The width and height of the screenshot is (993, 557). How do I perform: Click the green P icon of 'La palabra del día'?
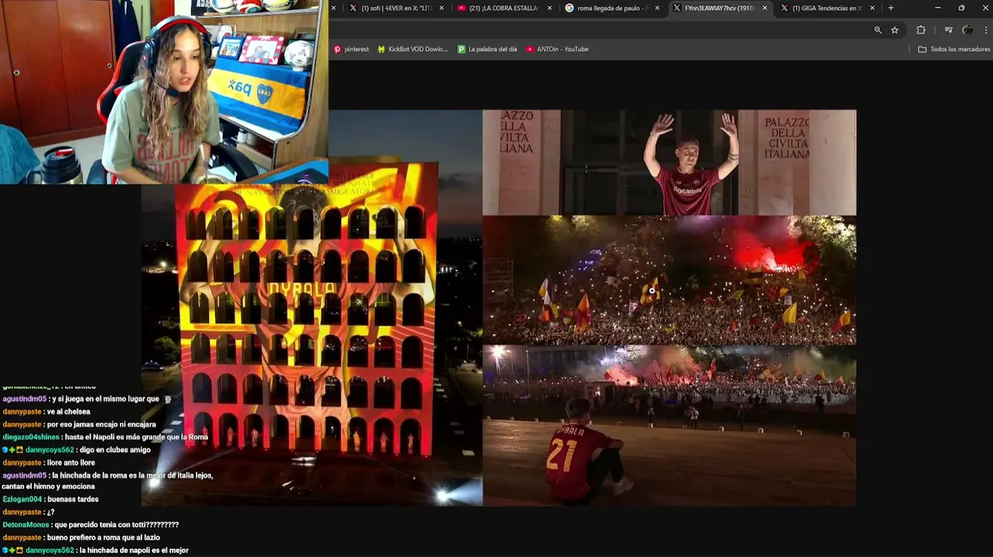tap(461, 49)
